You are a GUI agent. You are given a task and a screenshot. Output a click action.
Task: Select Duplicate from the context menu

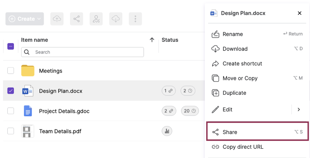pos(257,93)
